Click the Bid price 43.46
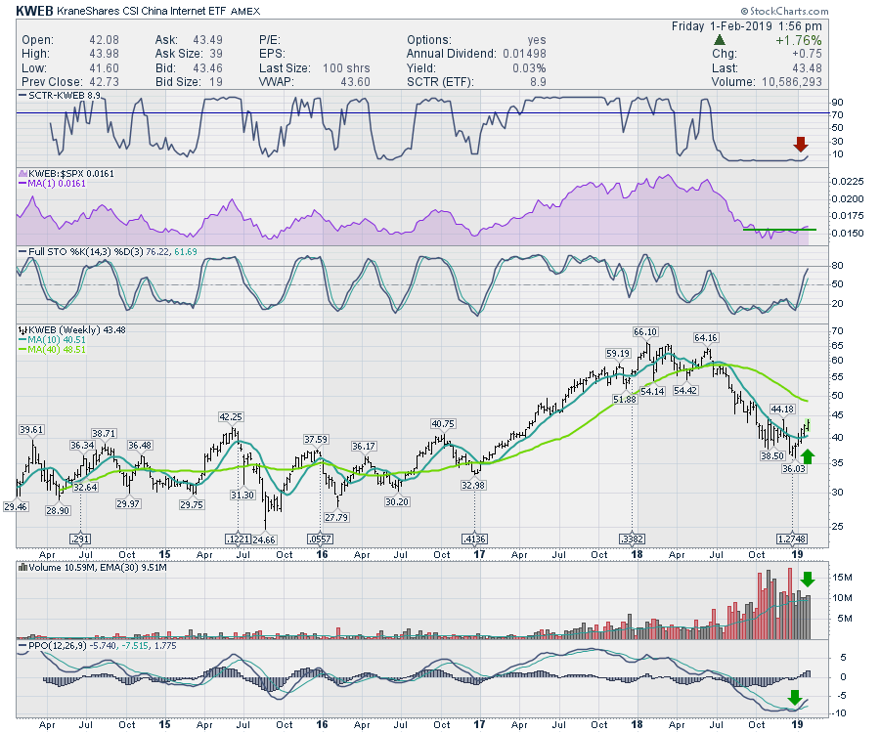 (207, 67)
